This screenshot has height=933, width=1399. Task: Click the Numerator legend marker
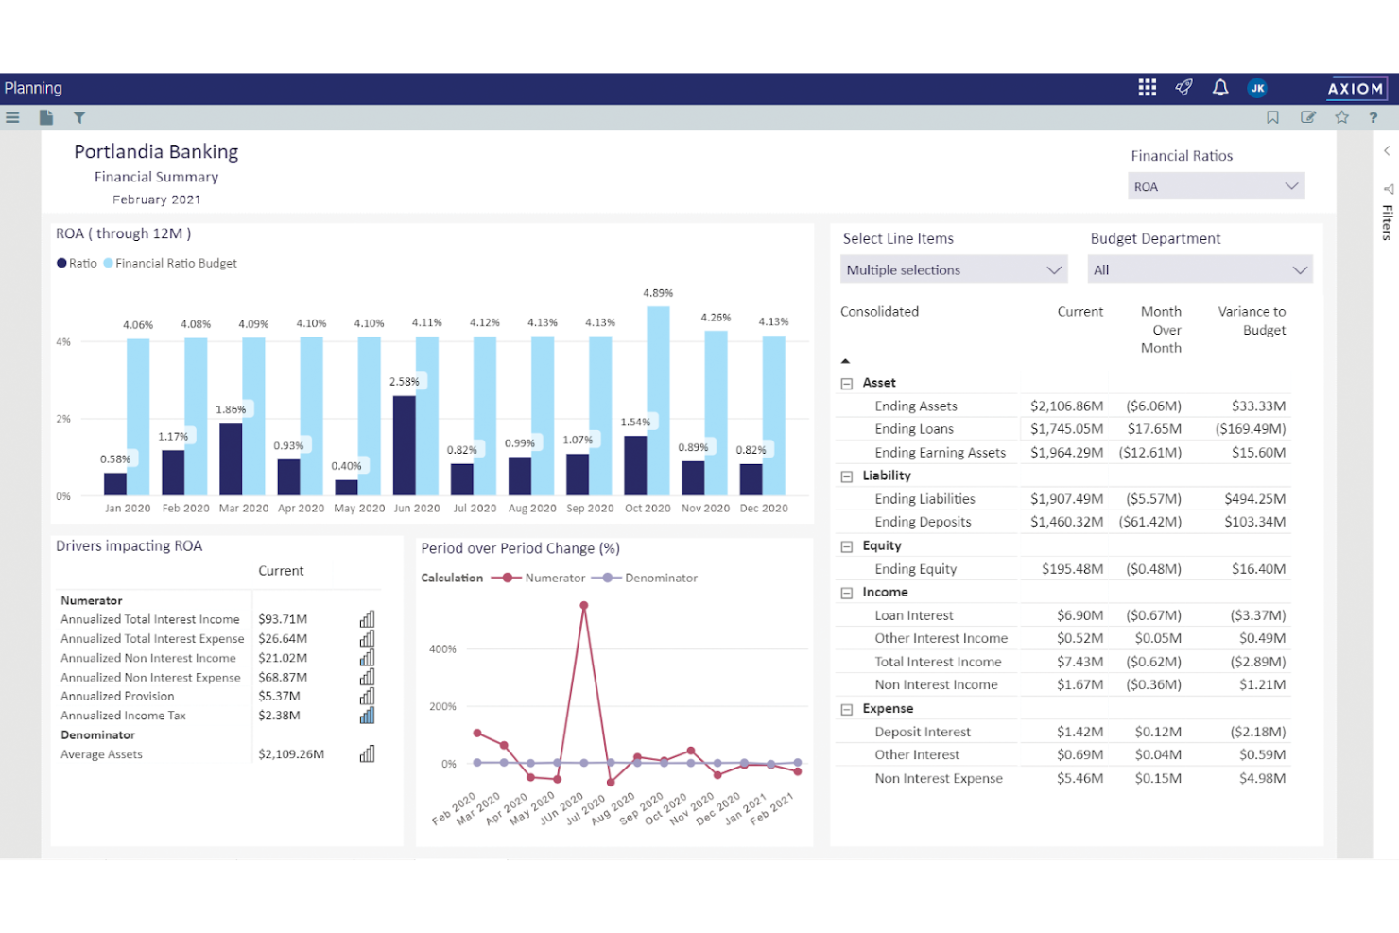[x=507, y=578]
